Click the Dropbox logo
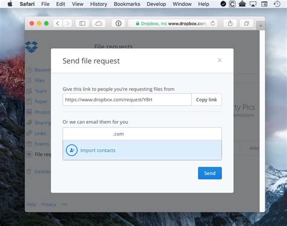The width and height of the screenshot is (287, 226). pos(31,47)
